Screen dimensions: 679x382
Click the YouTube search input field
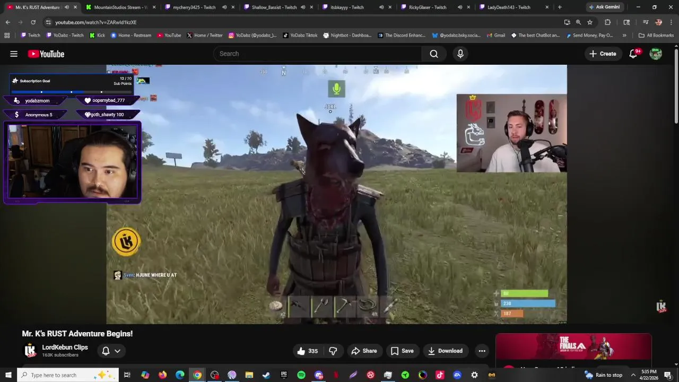tap(317, 54)
